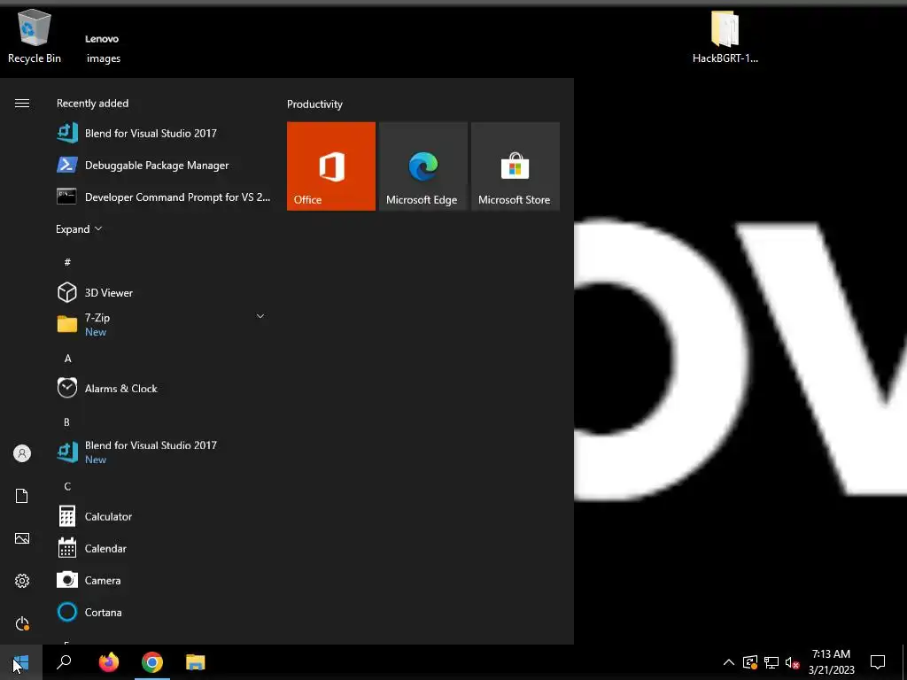907x680 pixels.
Task: Expand the Recently added list
Action: (79, 229)
